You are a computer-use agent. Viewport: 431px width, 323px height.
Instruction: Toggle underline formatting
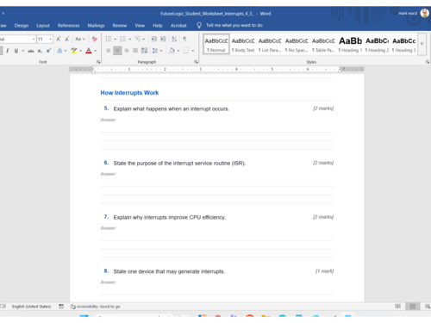[x=16, y=51]
